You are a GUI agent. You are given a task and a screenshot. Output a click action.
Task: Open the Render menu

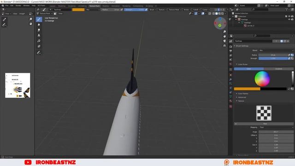pos(18,6)
